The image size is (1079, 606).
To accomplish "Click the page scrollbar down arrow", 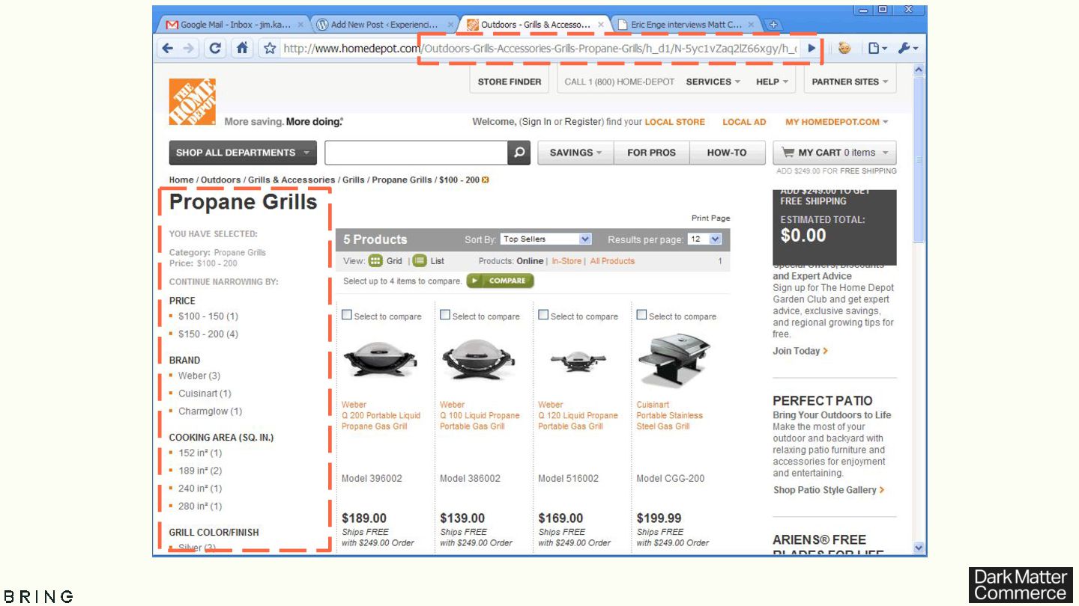I will [919, 548].
